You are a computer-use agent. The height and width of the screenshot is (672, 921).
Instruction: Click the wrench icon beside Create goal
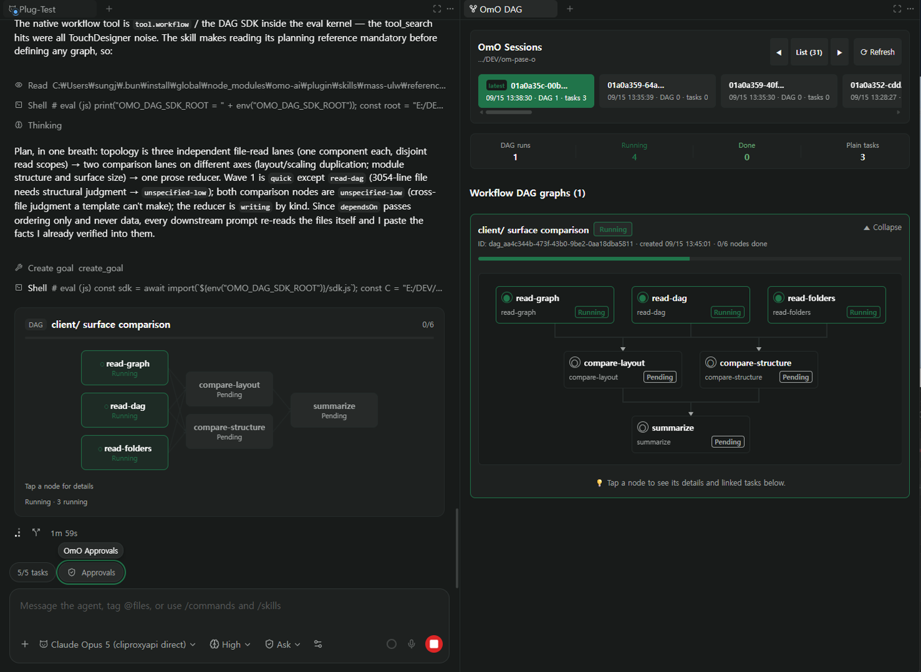click(18, 268)
